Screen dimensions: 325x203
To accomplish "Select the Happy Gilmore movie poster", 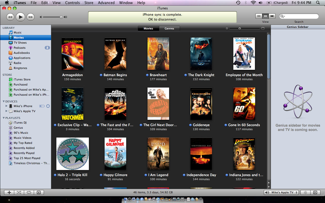I will tap(115, 154).
